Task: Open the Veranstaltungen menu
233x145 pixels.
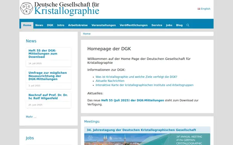Action: pos(104,25)
